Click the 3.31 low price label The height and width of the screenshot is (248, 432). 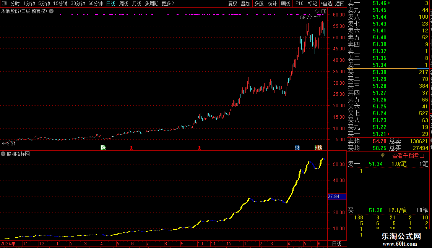pos(11,143)
